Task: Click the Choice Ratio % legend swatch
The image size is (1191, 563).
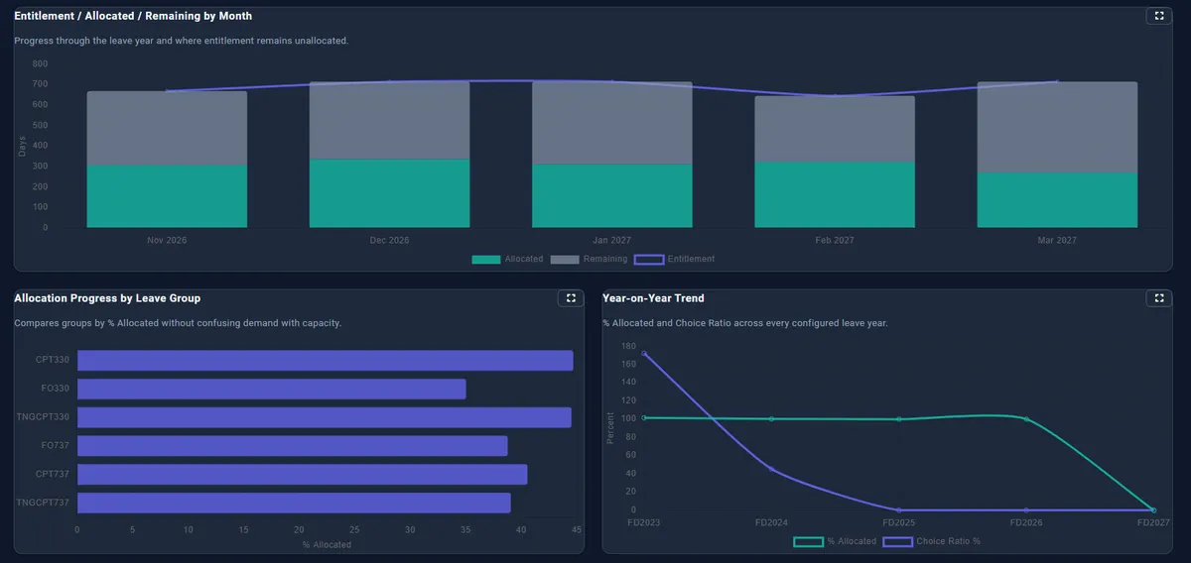Action: 898,541
